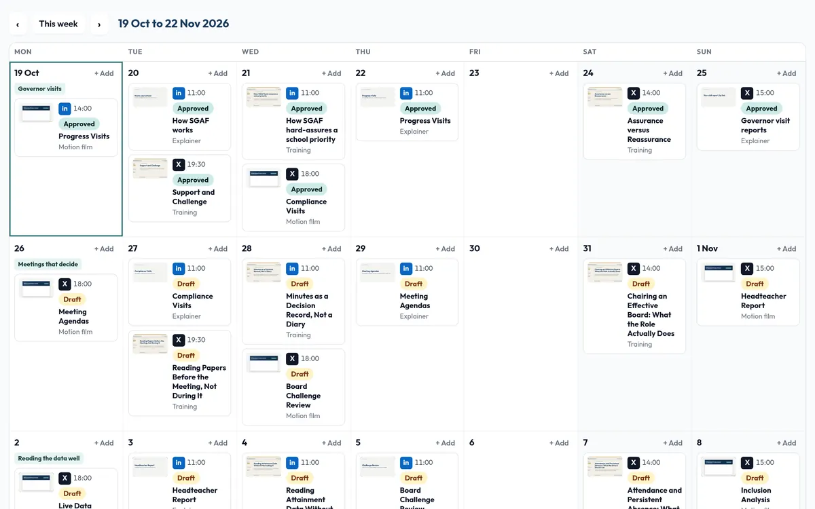The image size is (815, 509).
Task: Select the 14:00 time on Progress Visits Motion film
Action: click(x=83, y=109)
